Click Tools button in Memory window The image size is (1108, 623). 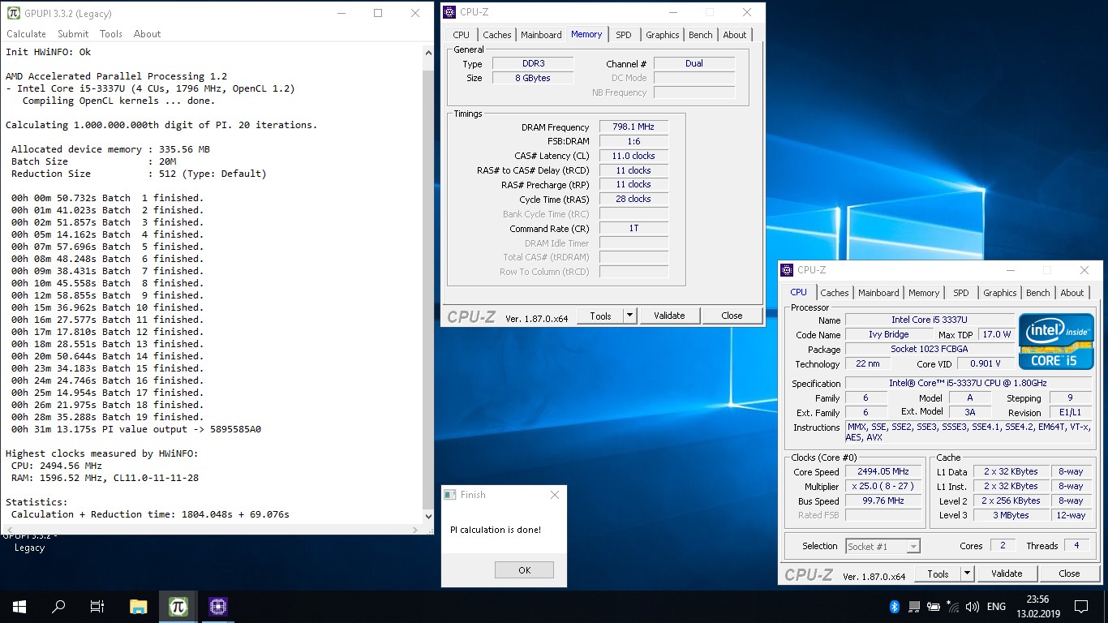(600, 316)
